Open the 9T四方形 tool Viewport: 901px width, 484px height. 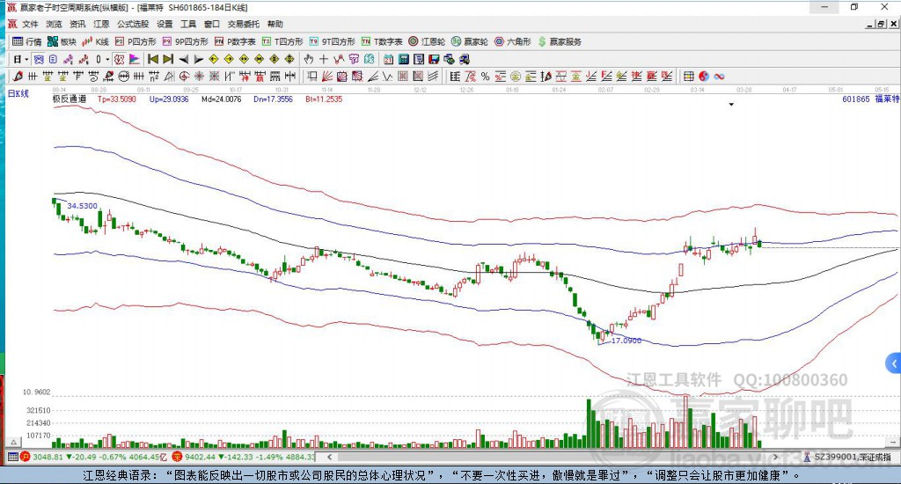(332, 41)
